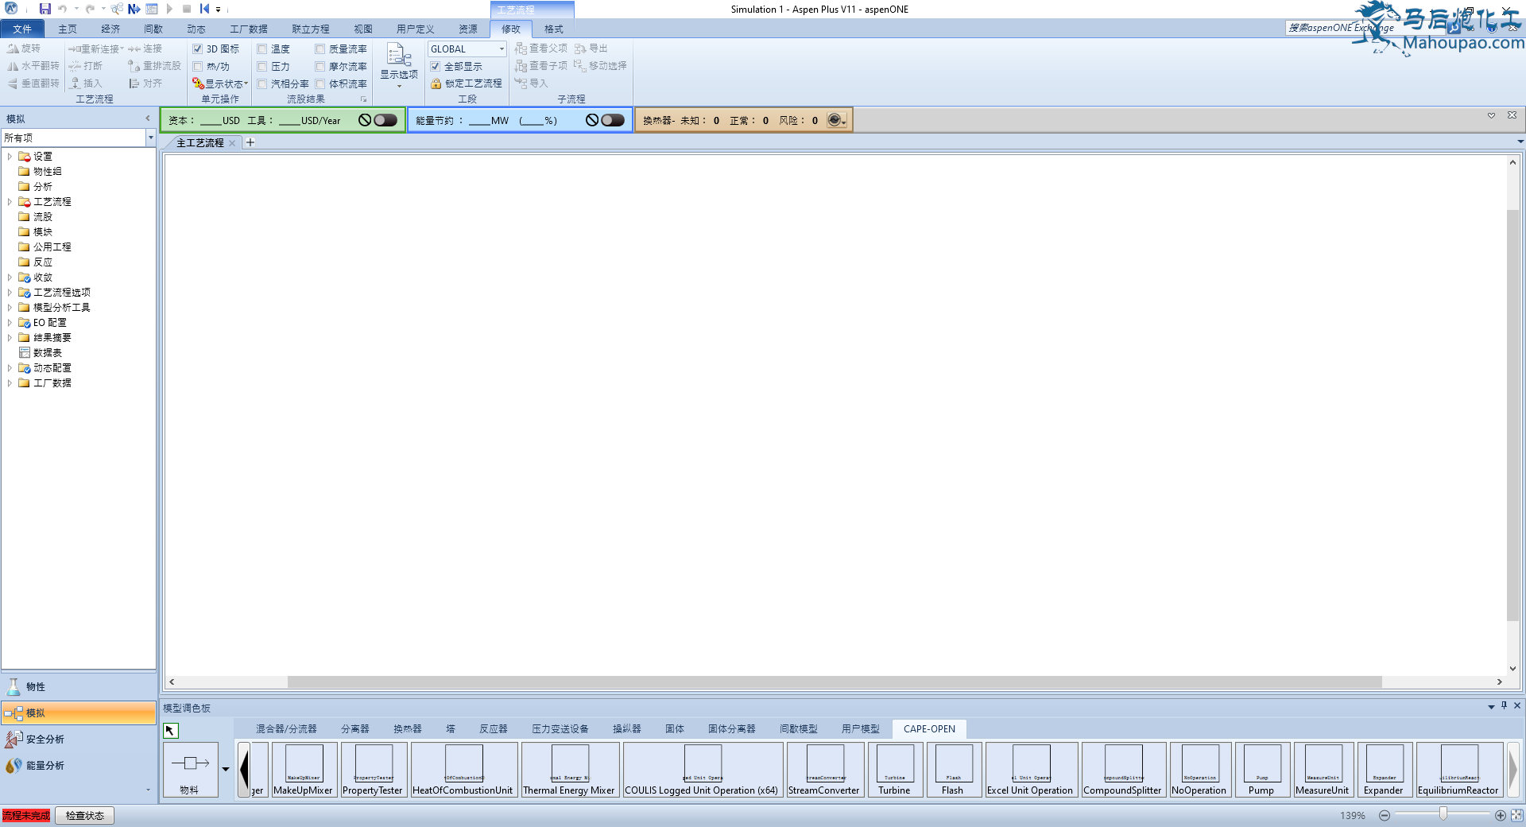
Task: Select the Expander model icon
Action: pos(1384,764)
